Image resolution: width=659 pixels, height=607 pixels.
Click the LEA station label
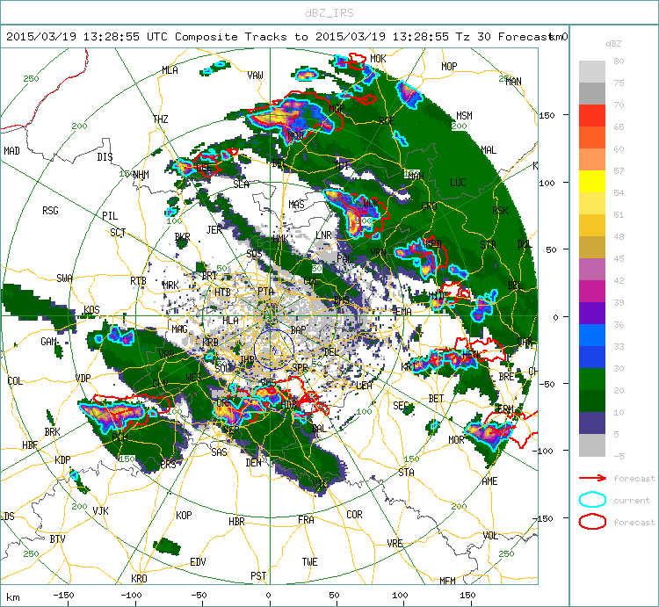point(364,386)
